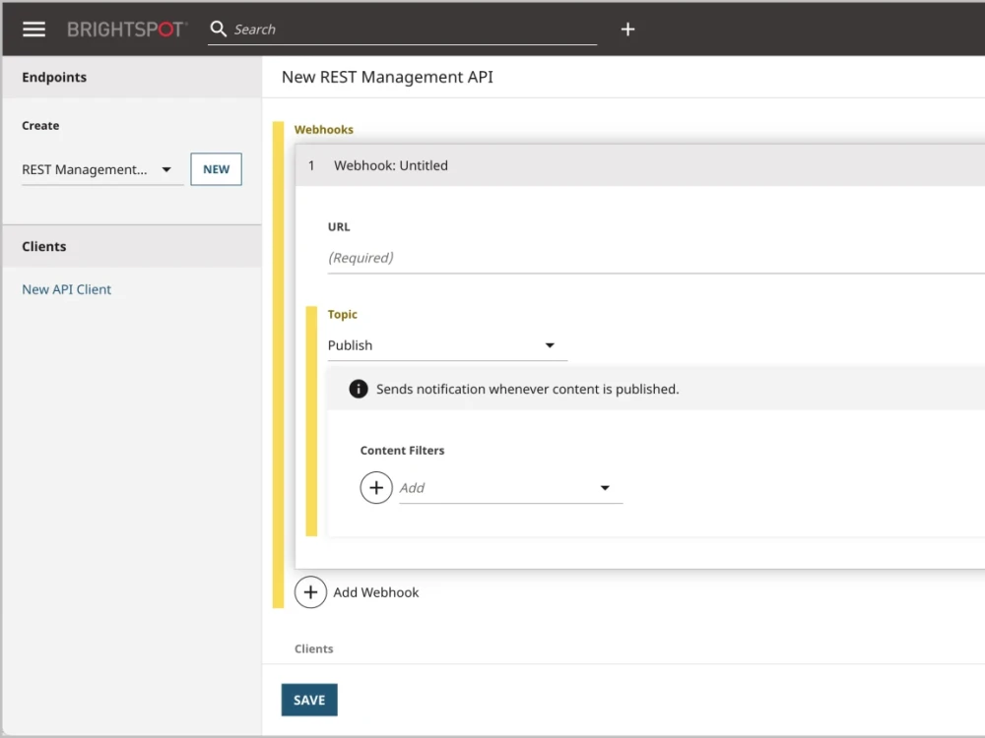Click the search magnifier icon
Viewport: 985px width, 738px height.
tap(219, 30)
